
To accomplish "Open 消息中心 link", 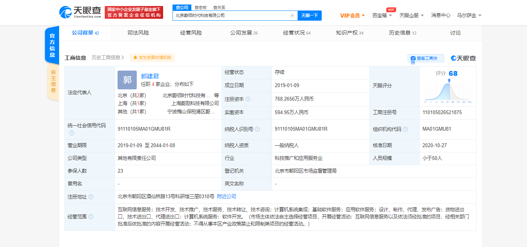I will pyautogui.click(x=441, y=15).
